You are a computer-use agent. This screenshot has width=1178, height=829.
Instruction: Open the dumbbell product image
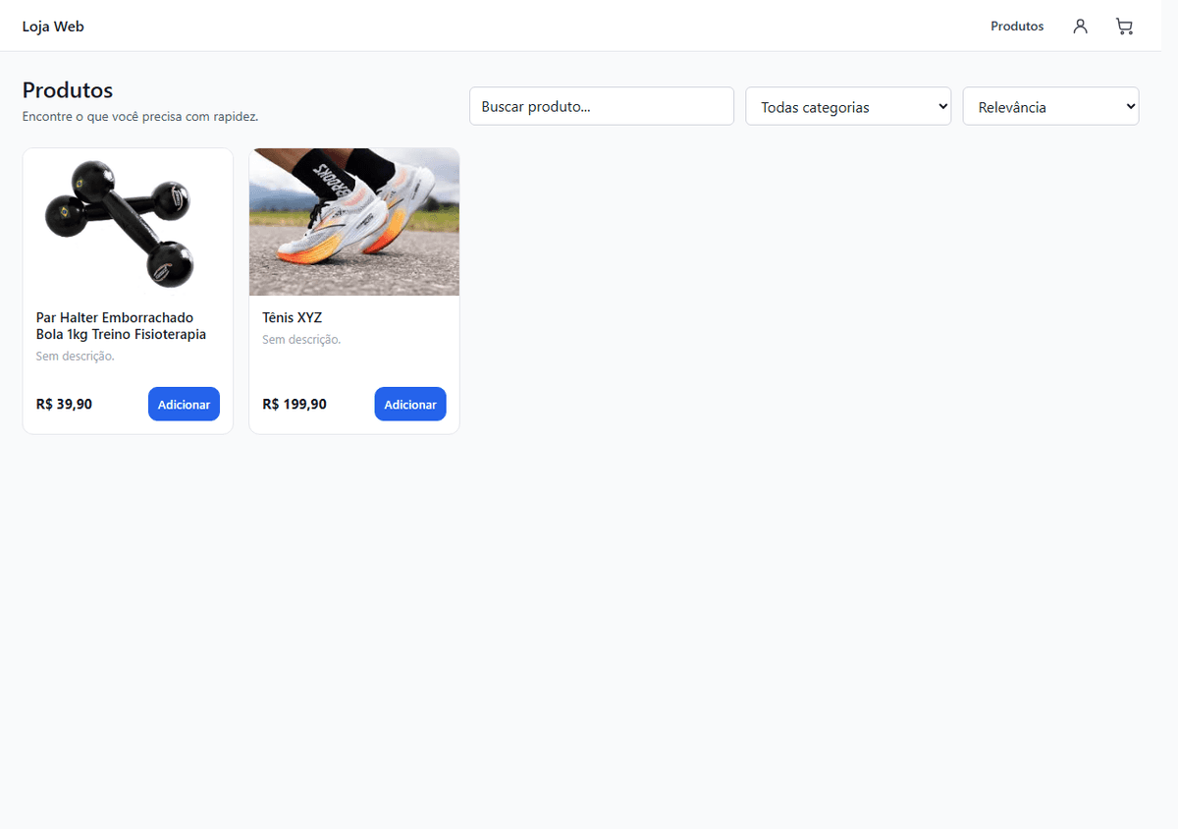pos(128,221)
